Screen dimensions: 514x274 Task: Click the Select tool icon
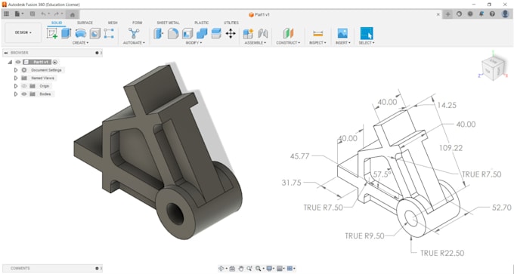coord(367,33)
